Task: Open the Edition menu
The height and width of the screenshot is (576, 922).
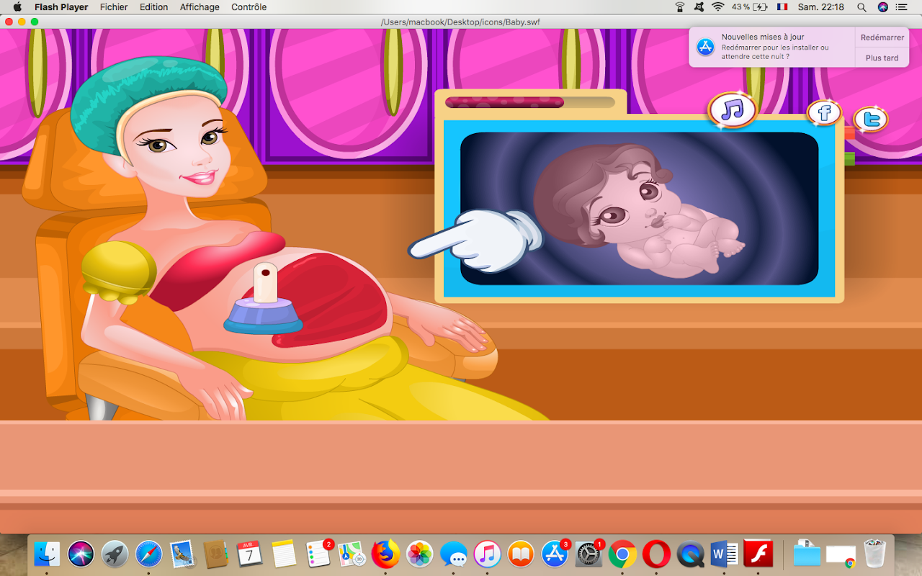Action: (x=153, y=7)
